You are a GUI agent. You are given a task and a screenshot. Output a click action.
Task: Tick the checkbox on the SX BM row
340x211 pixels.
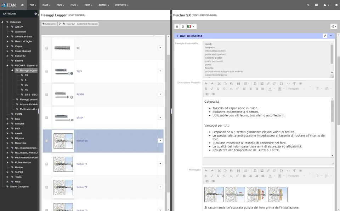pos(46,94)
